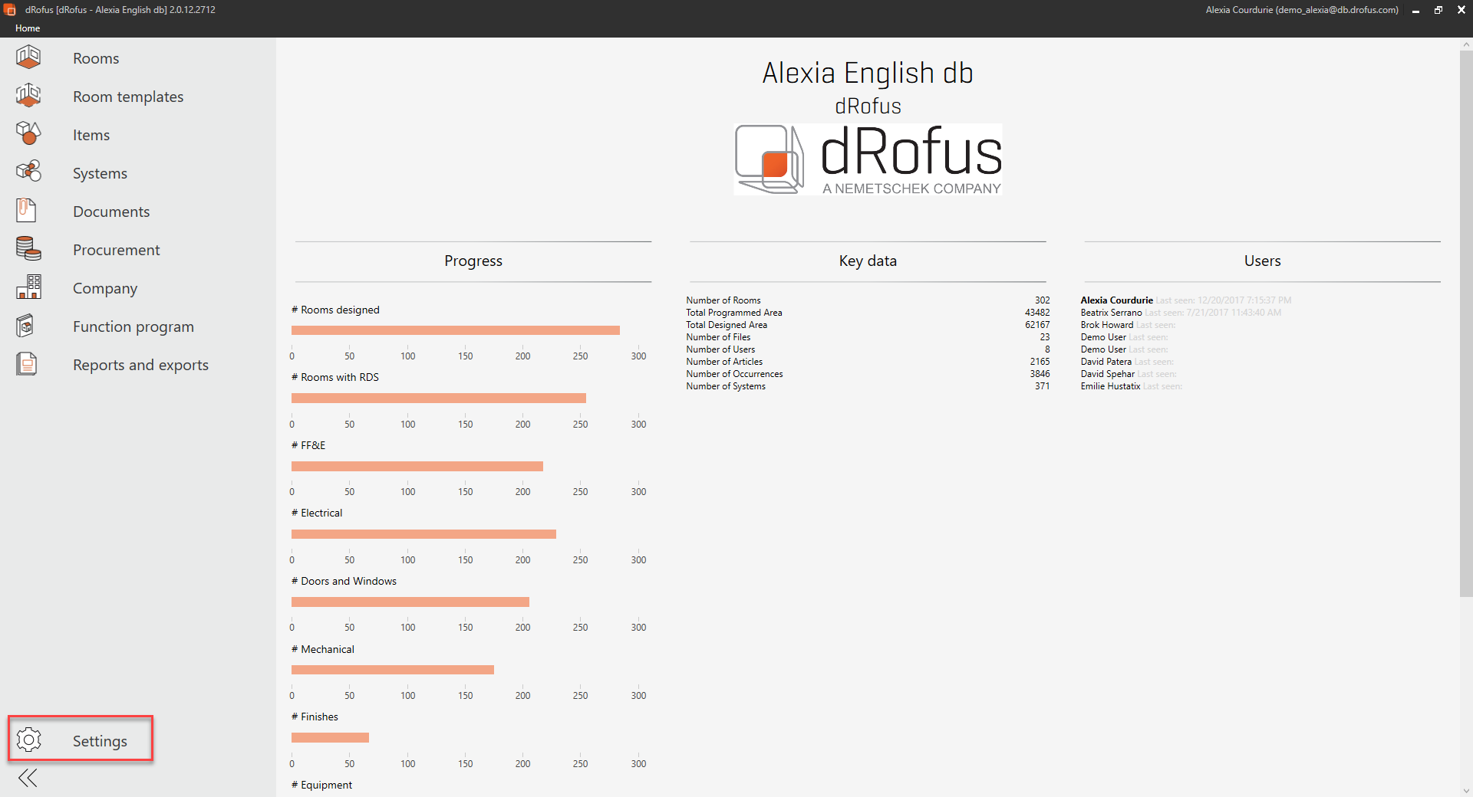Click the vertical scrollbar on right

pos(1465,322)
